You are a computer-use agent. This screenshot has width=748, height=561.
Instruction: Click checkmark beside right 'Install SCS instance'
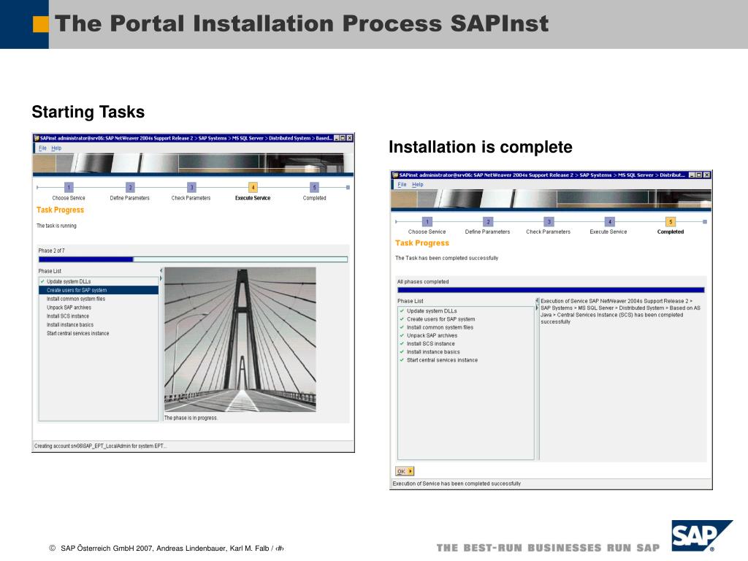pos(402,343)
